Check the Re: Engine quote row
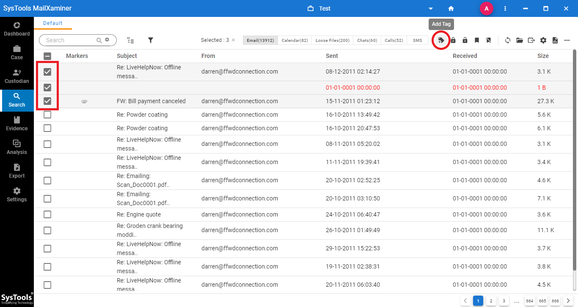The image size is (578, 307). 47,214
